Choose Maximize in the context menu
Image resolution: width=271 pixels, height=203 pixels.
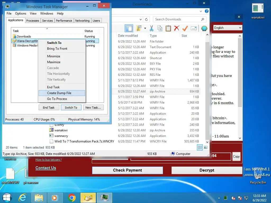pos(62,62)
